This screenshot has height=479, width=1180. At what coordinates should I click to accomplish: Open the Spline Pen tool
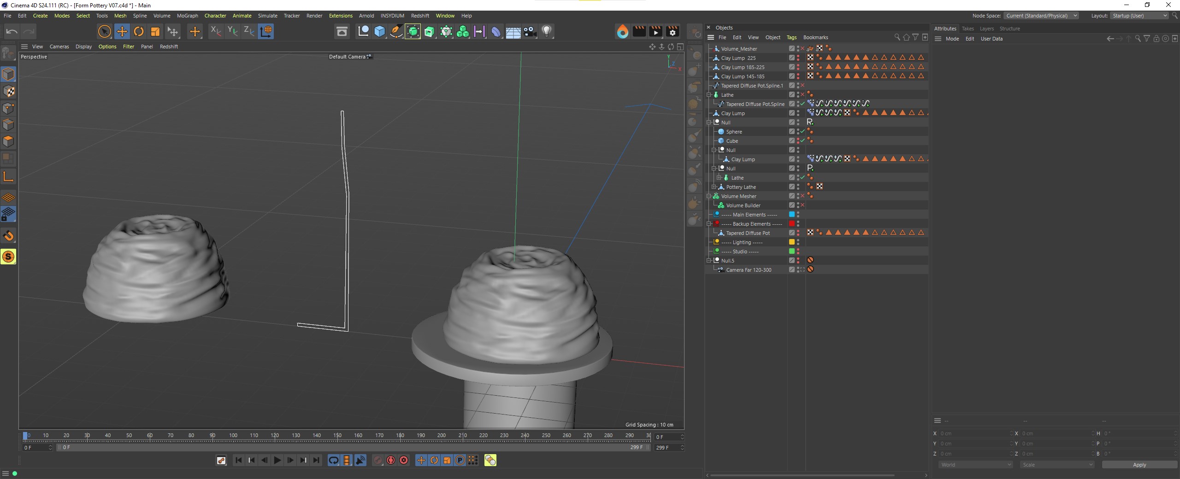[x=396, y=31]
